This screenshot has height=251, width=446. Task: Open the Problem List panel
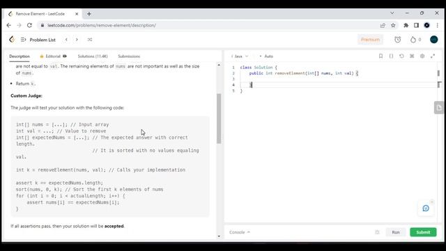coord(38,40)
